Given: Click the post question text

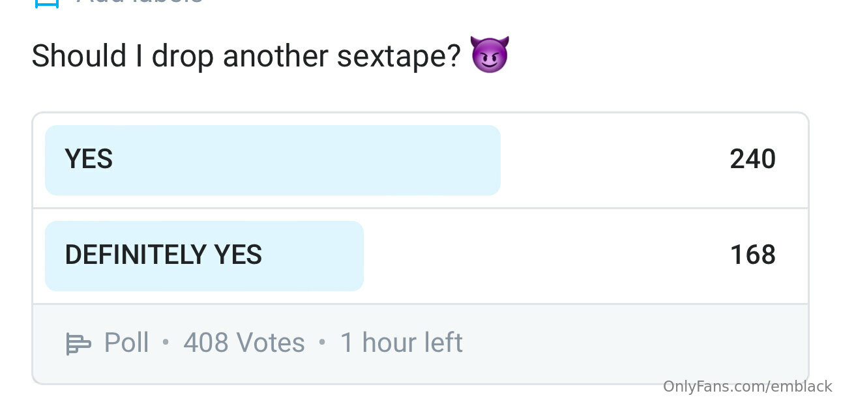Looking at the screenshot, I should click(246, 56).
